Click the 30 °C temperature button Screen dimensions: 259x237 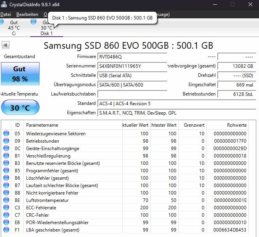click(20, 108)
